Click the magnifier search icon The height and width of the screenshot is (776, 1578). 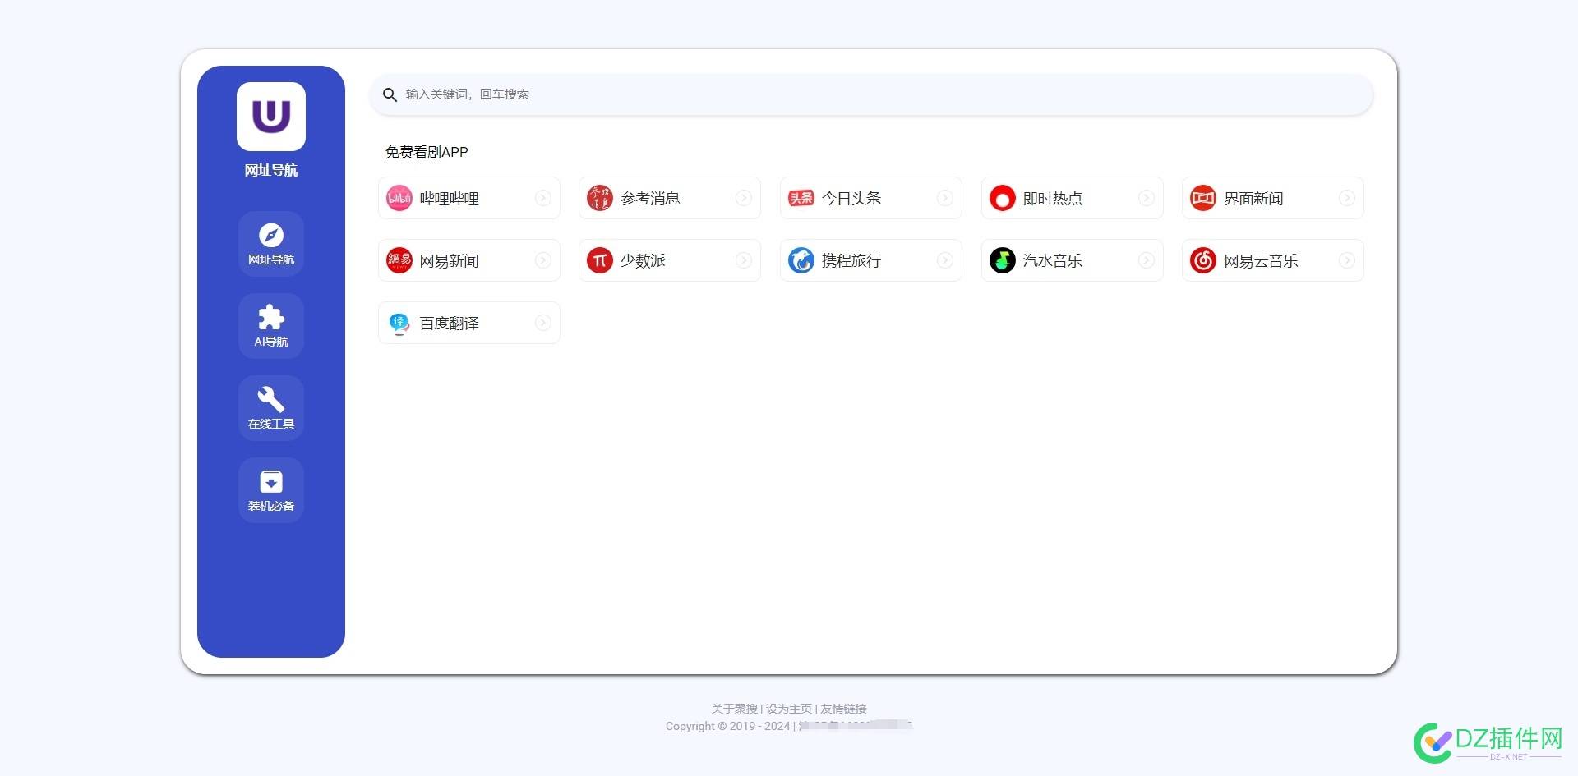tap(390, 94)
